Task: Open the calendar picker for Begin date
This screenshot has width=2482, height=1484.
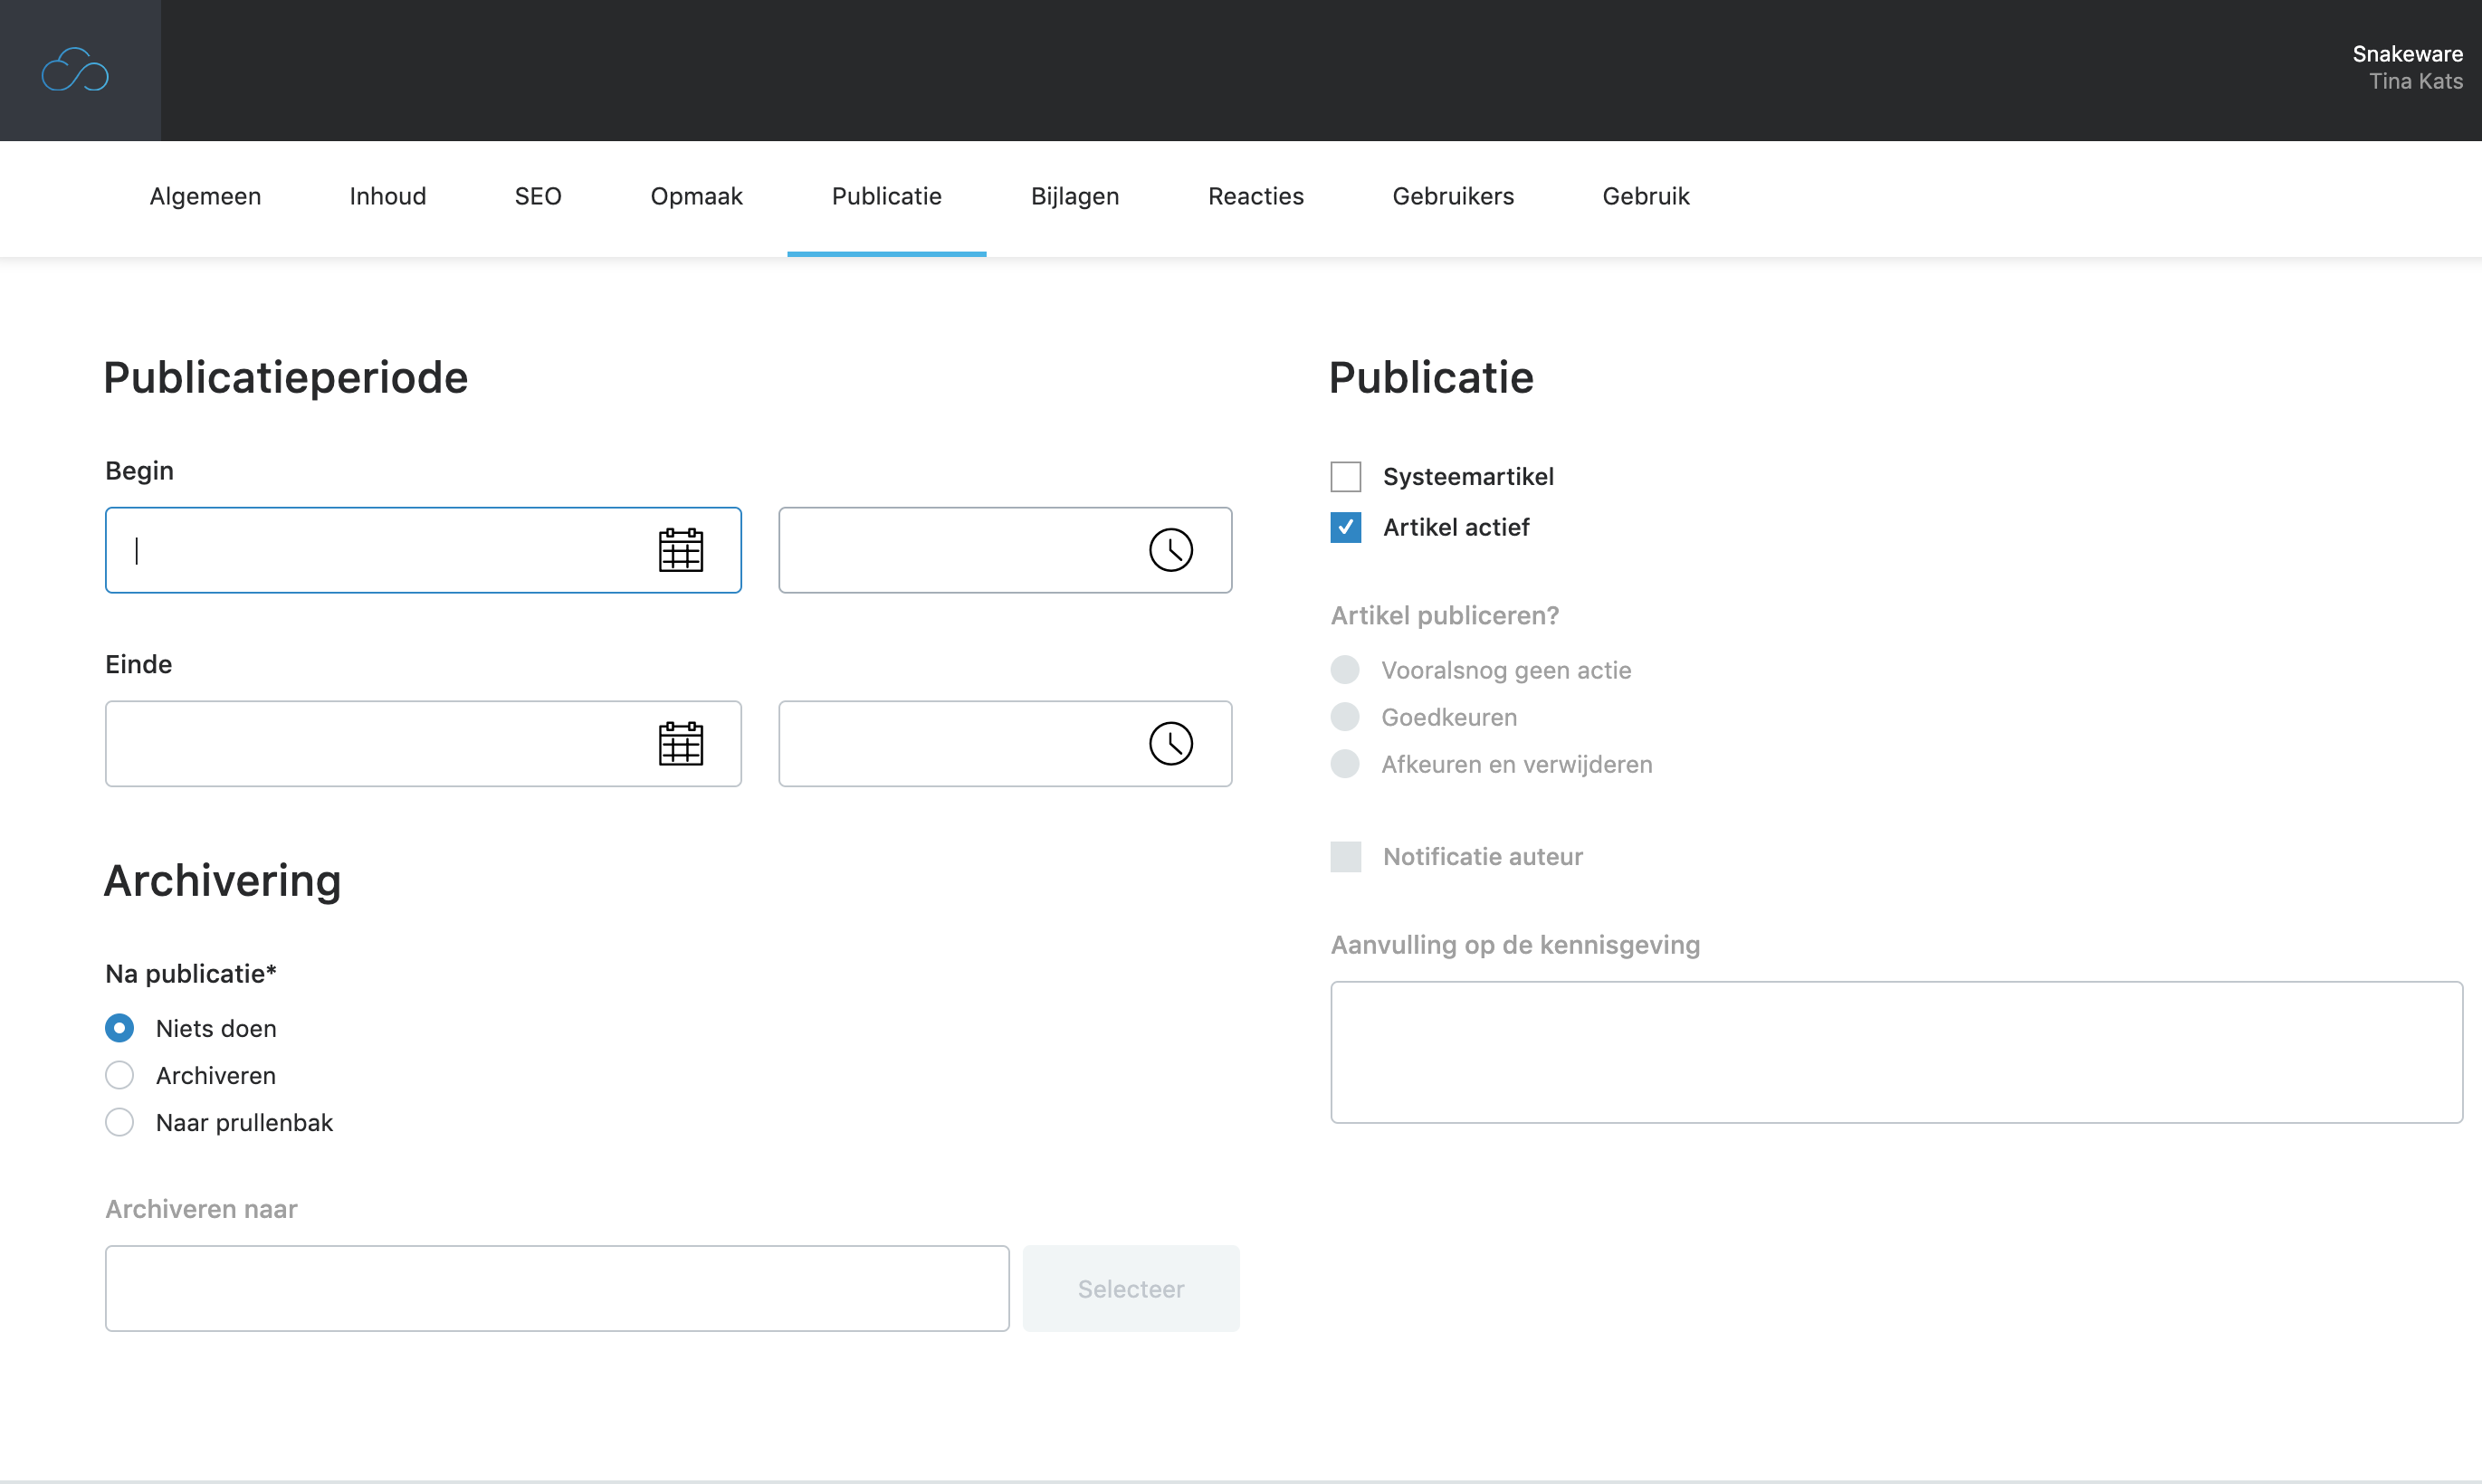Action: 681,550
